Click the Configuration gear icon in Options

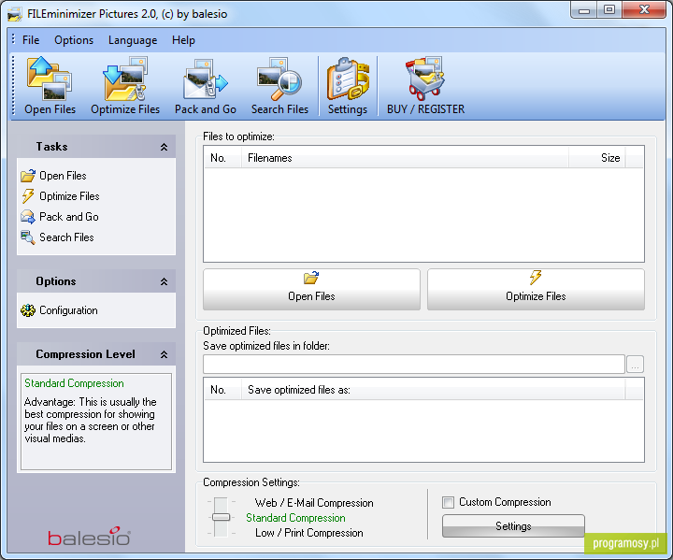point(28,310)
